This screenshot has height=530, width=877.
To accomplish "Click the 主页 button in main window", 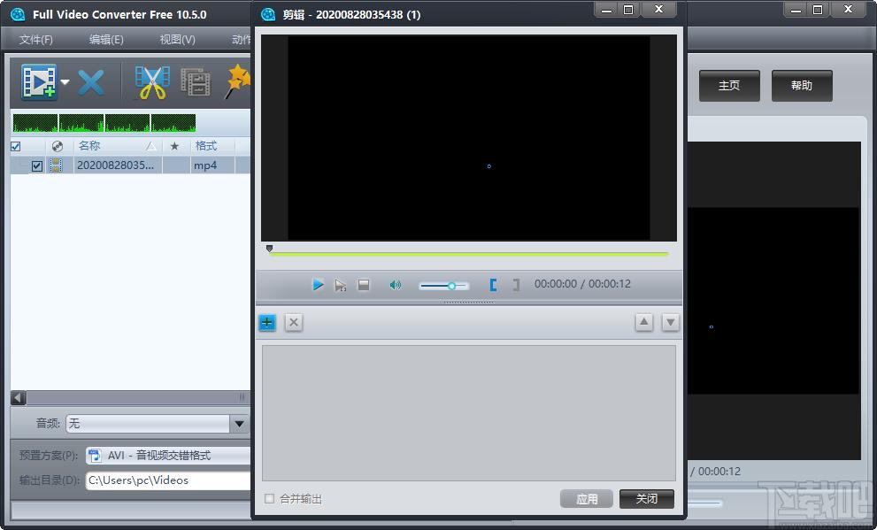I will tap(729, 86).
